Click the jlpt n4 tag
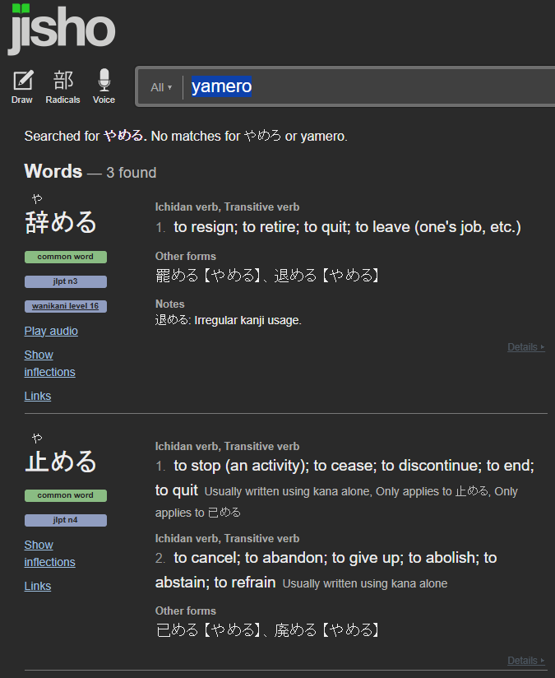This screenshot has height=678, width=555. click(65, 520)
